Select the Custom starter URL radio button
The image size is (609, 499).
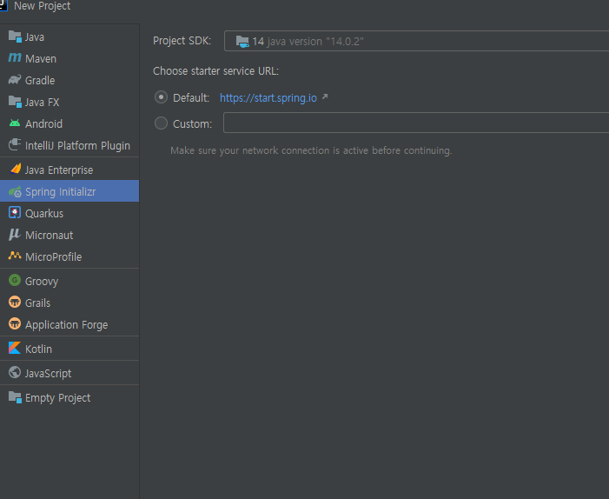[x=161, y=123]
